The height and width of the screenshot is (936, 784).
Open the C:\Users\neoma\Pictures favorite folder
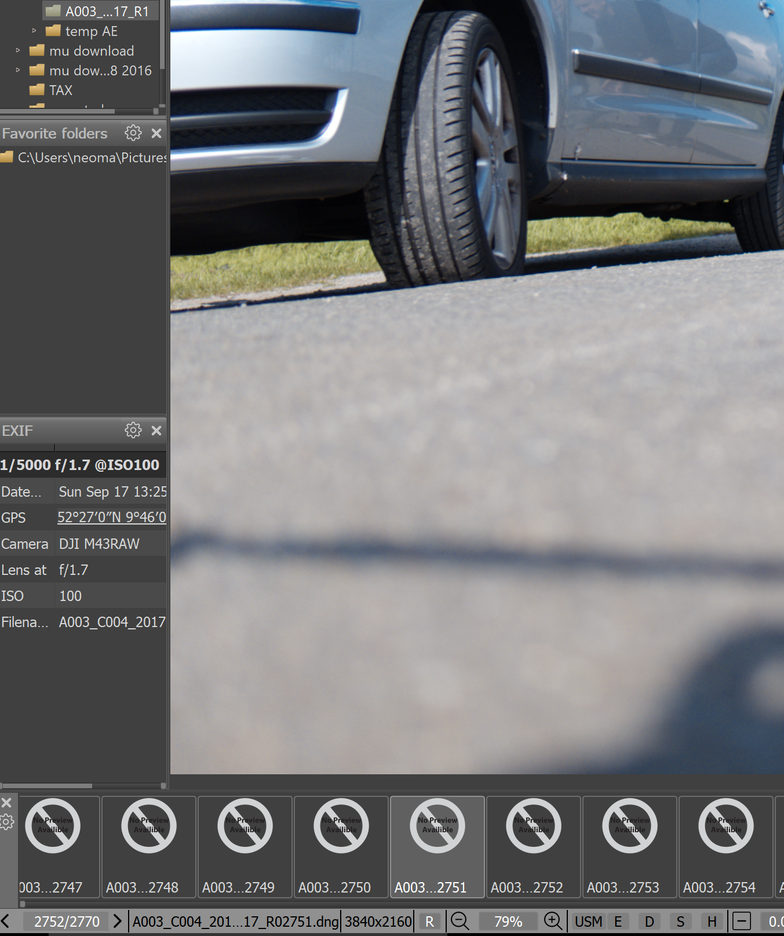92,158
